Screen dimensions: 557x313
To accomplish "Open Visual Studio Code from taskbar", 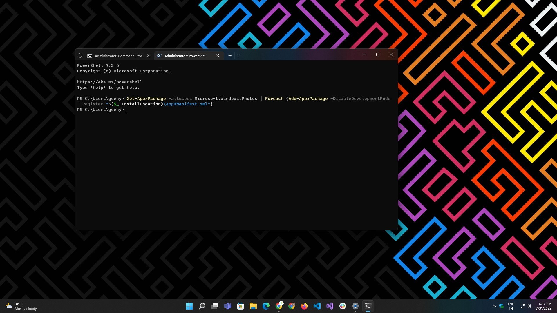I will tap(317, 306).
